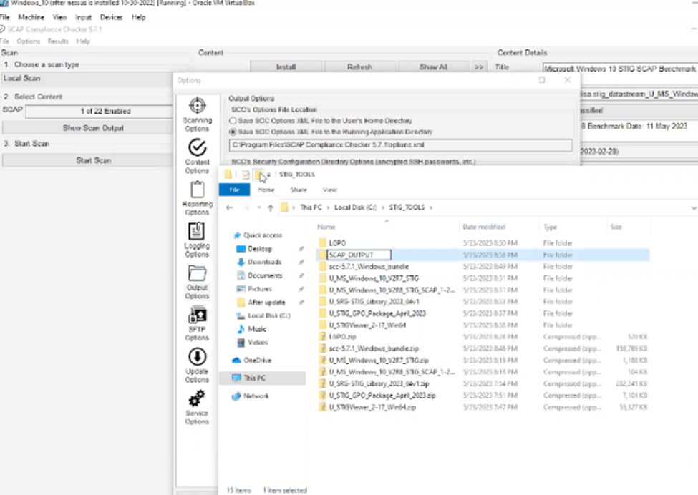Click the Show Scan Output button
This screenshot has width=698, height=495.
(x=93, y=128)
